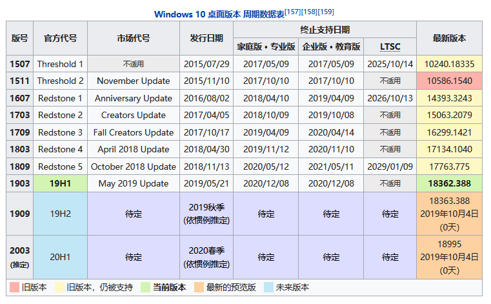Click LTSC end date 2026/10/13
This screenshot has height=304, width=491.
pos(390,98)
